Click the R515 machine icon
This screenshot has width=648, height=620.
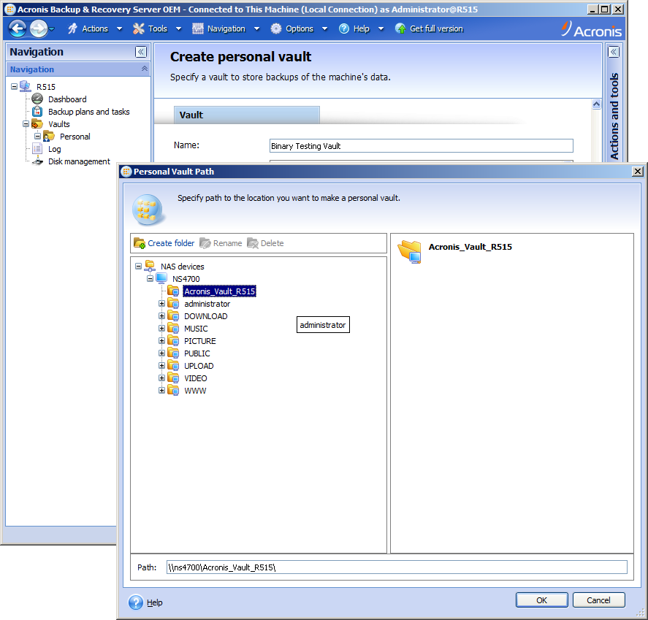coord(26,86)
